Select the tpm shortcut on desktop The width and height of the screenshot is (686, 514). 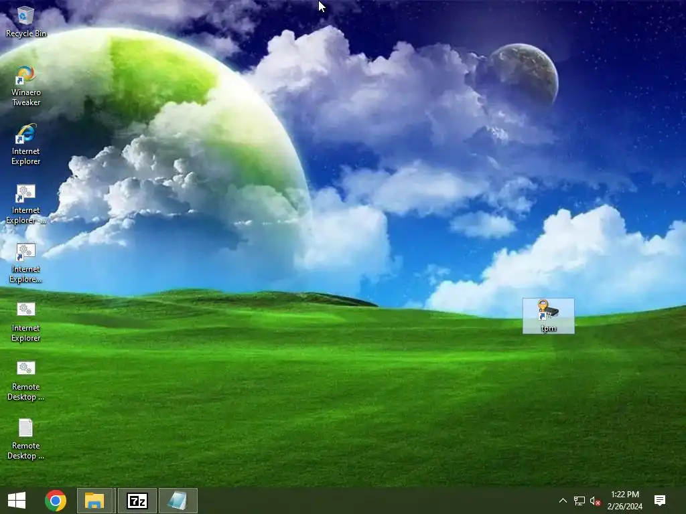click(548, 316)
